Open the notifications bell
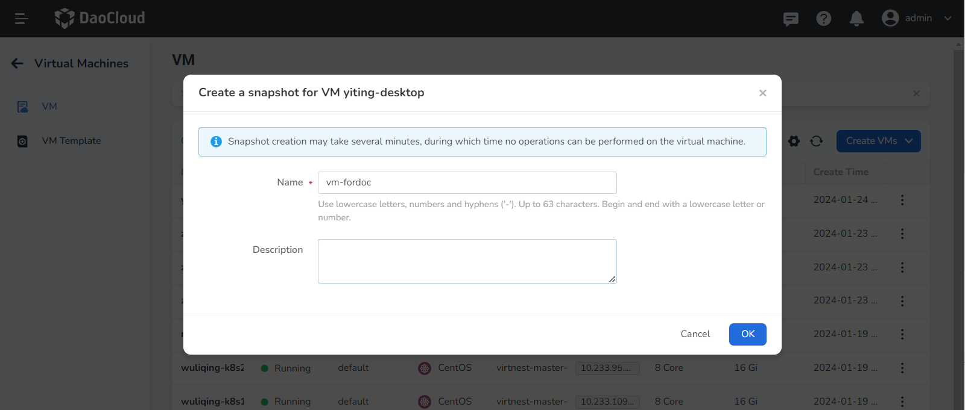 856,19
